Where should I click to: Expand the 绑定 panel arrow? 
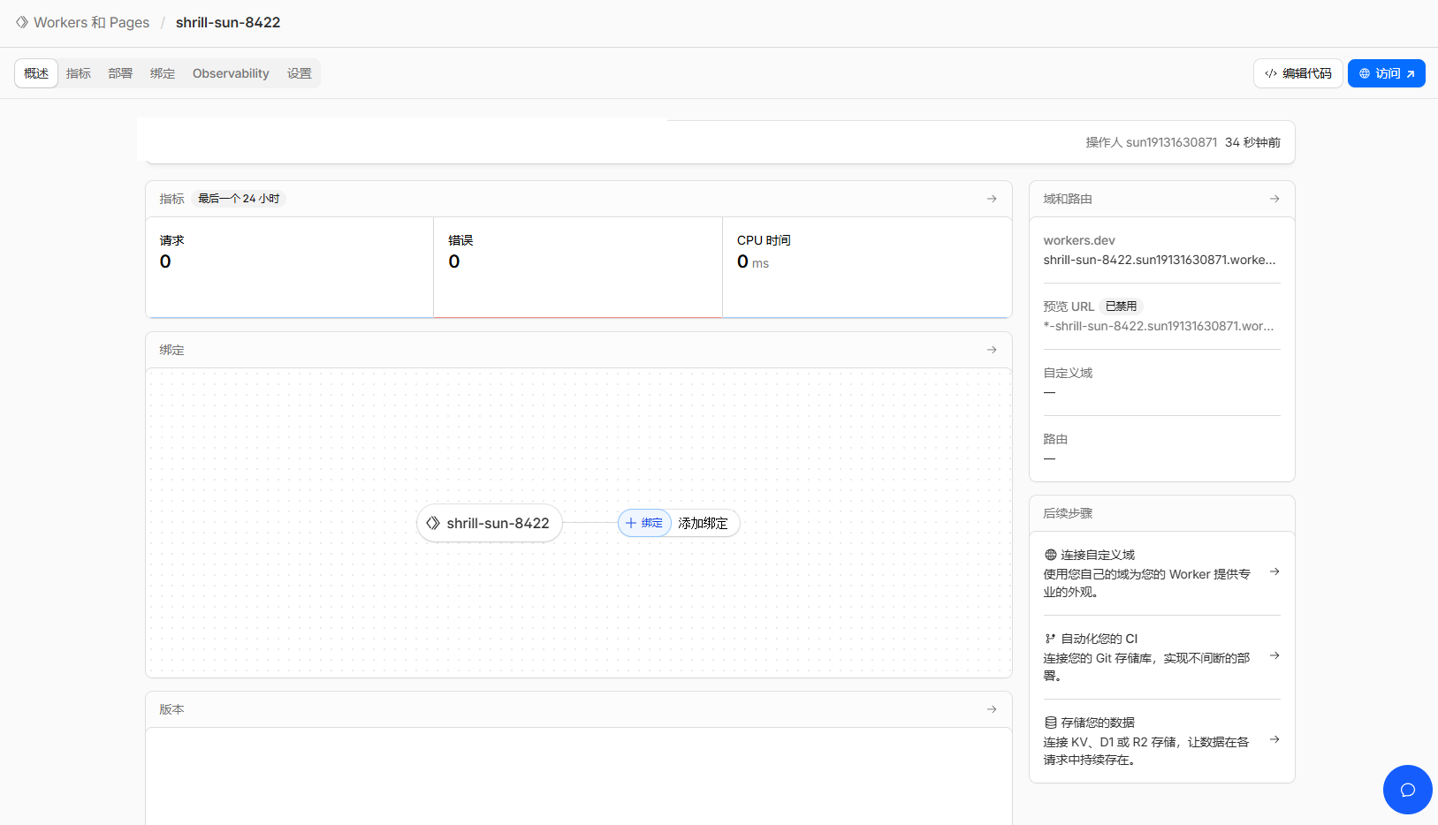coord(992,350)
